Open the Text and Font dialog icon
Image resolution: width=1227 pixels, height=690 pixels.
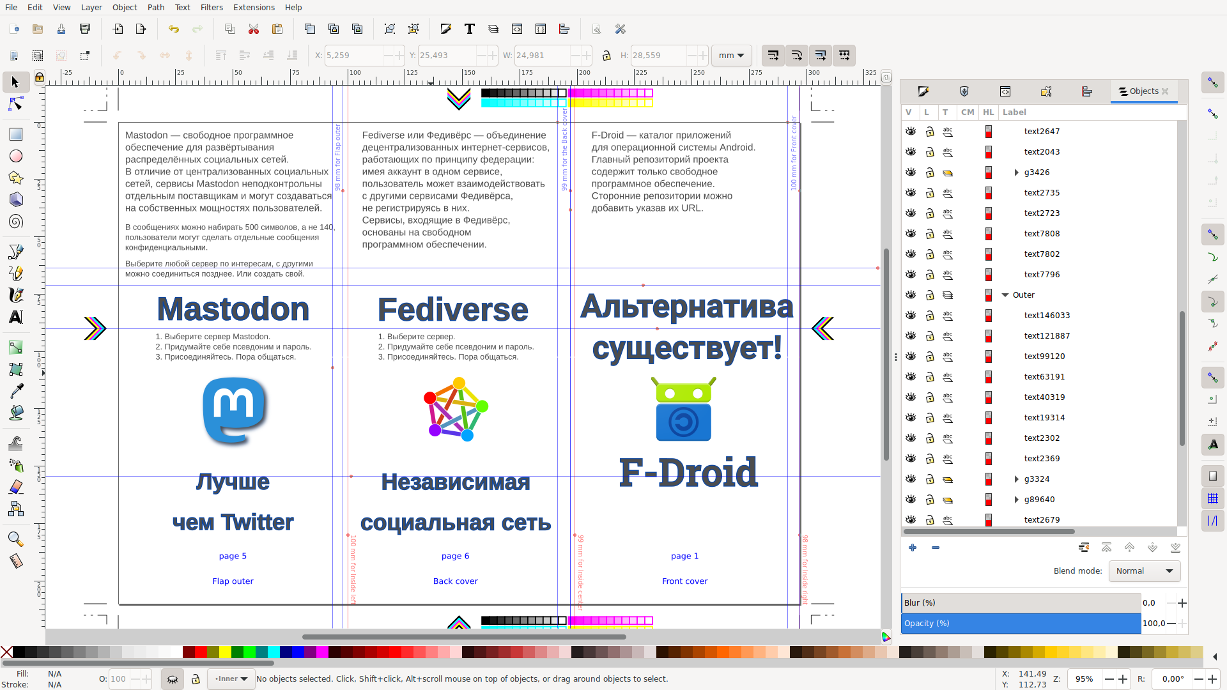(470, 29)
